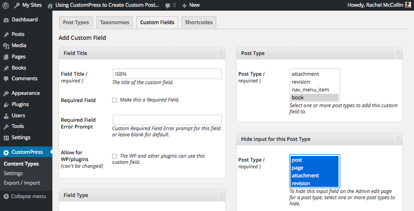Click the Pages icon in sidebar
The width and height of the screenshot is (414, 211).
6,57
